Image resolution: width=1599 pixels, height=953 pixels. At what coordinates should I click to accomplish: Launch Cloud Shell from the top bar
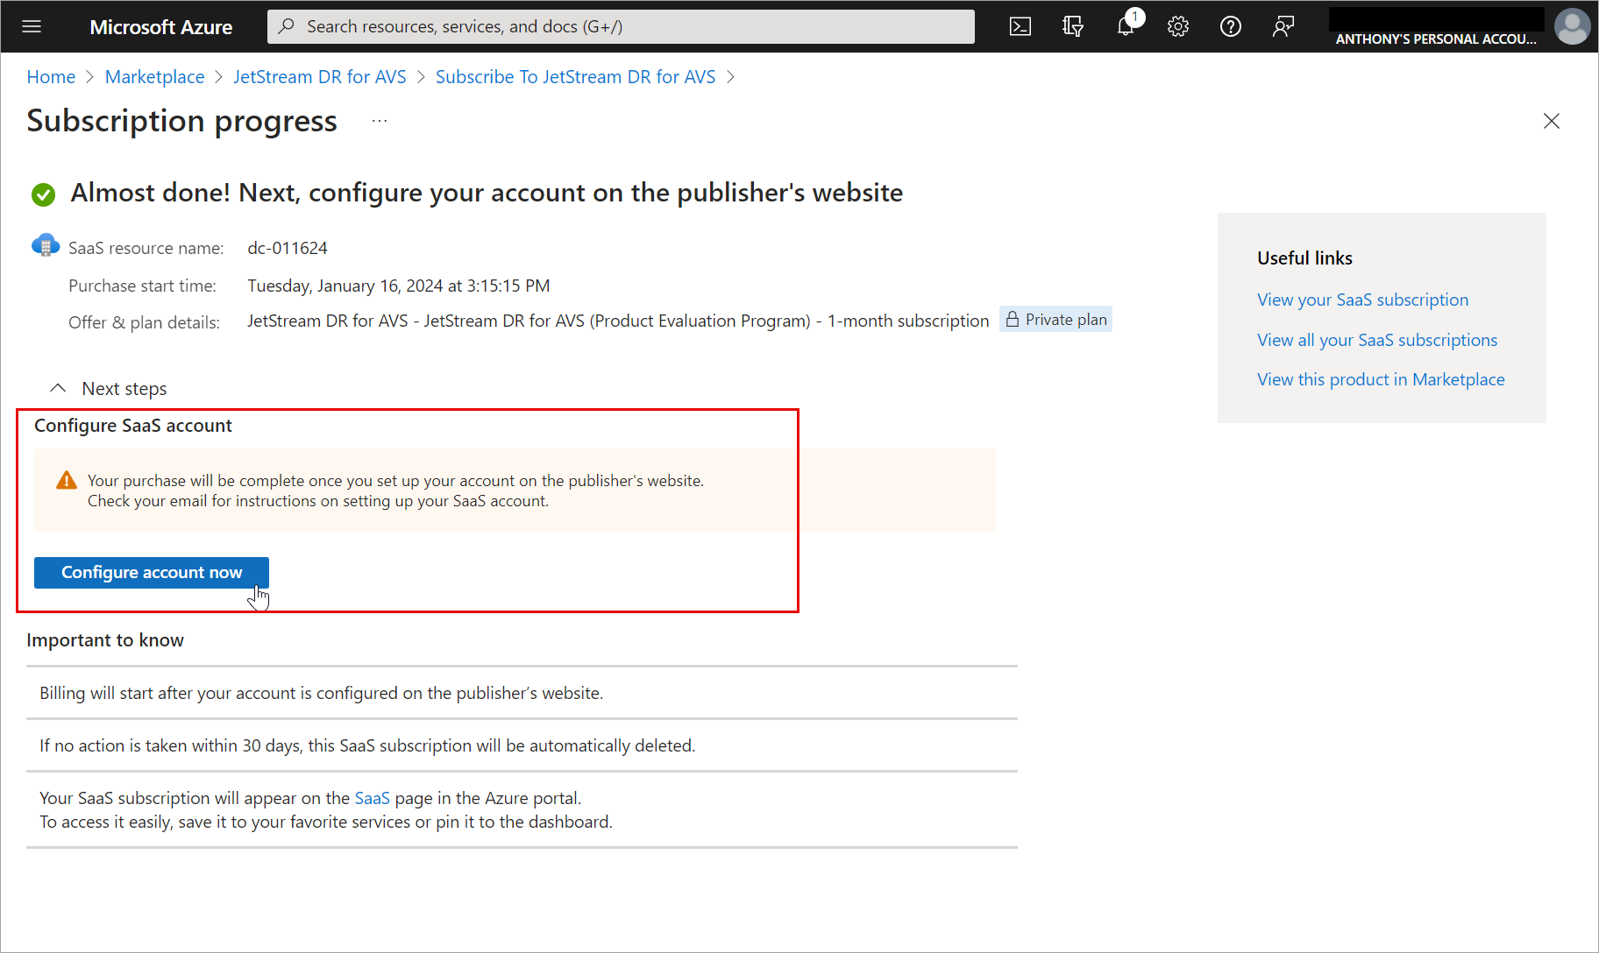point(1020,26)
